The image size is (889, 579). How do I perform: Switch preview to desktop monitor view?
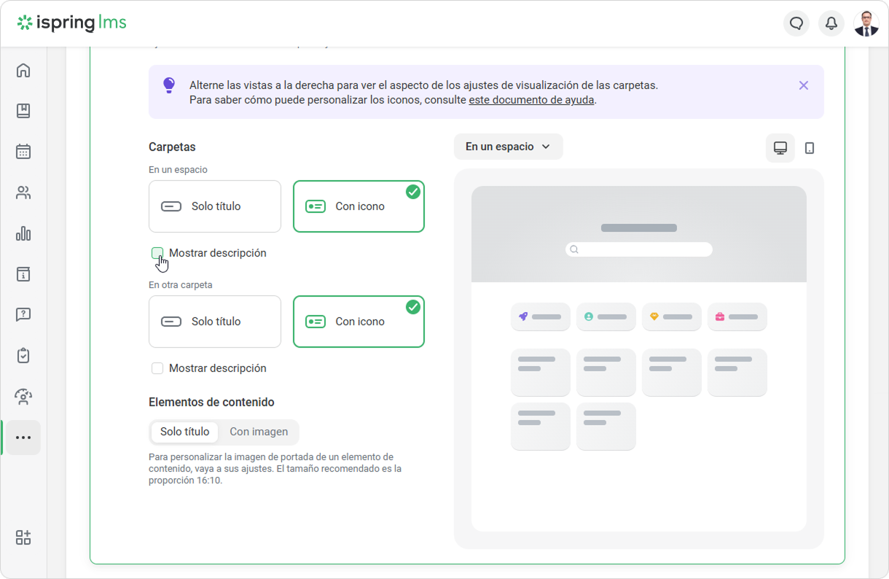pos(780,148)
